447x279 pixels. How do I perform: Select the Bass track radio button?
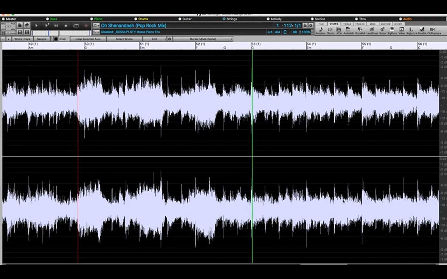48,19
